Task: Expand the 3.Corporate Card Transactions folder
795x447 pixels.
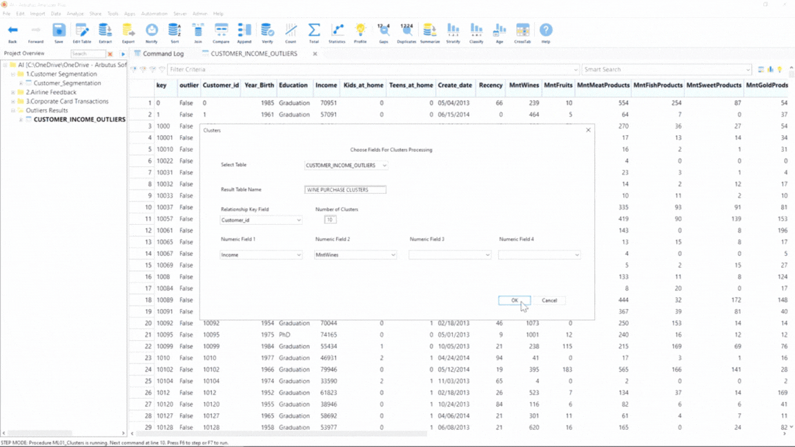Action: coord(13,101)
